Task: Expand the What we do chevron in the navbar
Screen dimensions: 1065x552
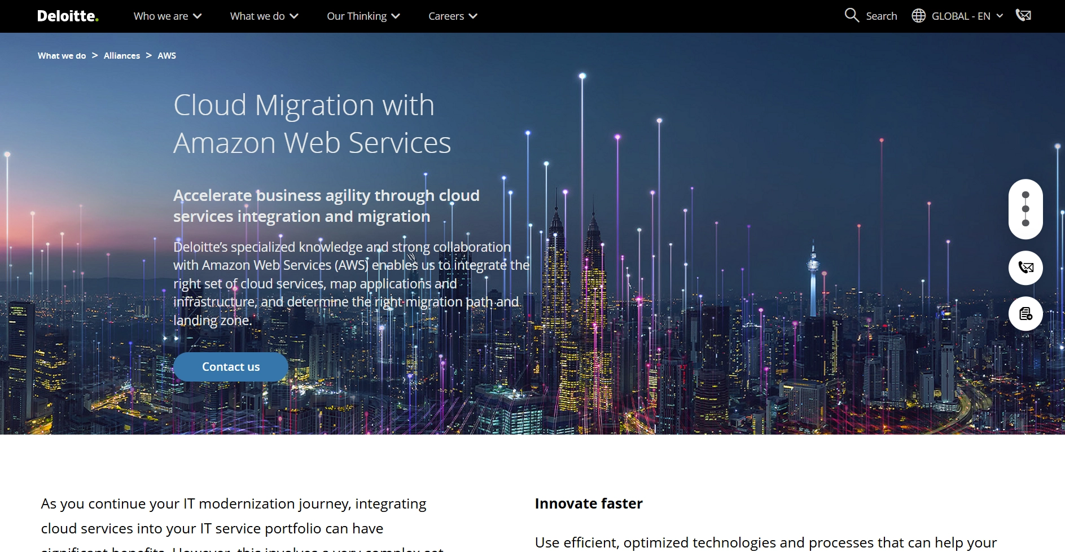Action: point(294,16)
